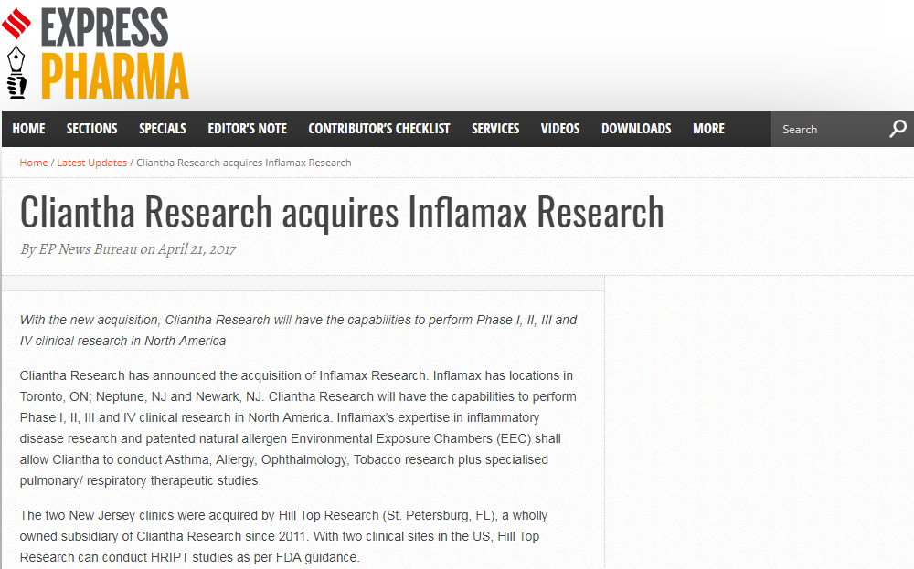Screen dimensions: 914x569
Task: Open the SPECIALS menu
Action: [x=163, y=129]
